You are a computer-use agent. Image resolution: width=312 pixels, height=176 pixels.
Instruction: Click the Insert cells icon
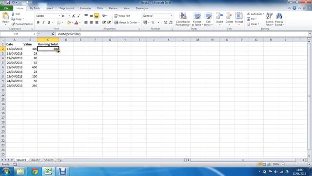click(x=220, y=16)
